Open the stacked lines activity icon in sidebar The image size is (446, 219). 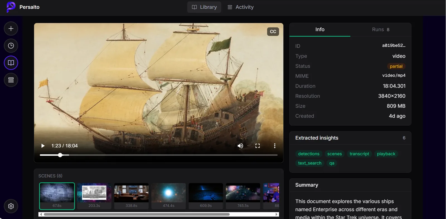tap(11, 80)
